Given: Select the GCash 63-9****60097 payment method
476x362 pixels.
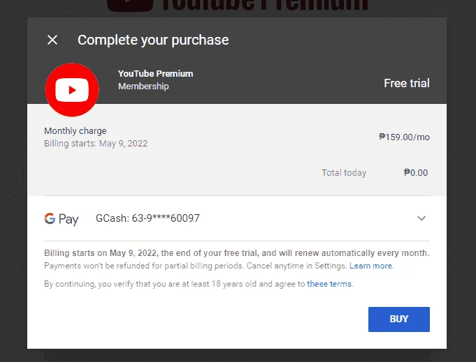Looking at the screenshot, I should coord(148,218).
